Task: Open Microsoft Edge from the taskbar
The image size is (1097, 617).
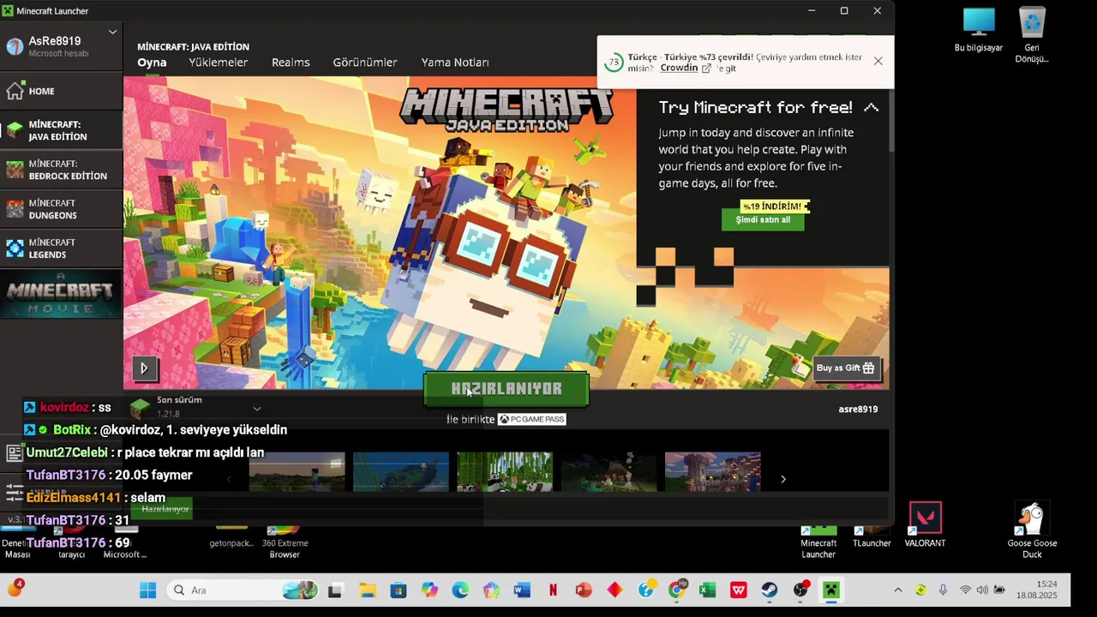Action: click(x=460, y=590)
